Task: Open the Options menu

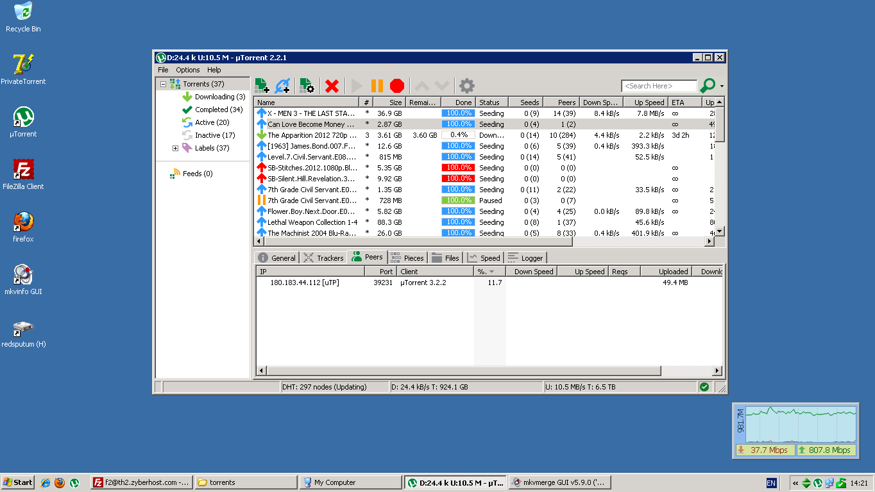Action: (x=188, y=70)
